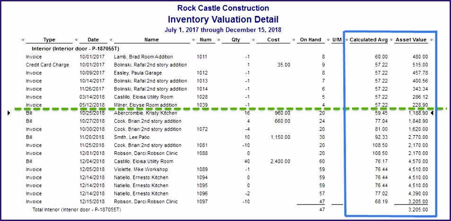Screen dimensions: 451x221
Task: Click the Type column header
Action: (49, 40)
